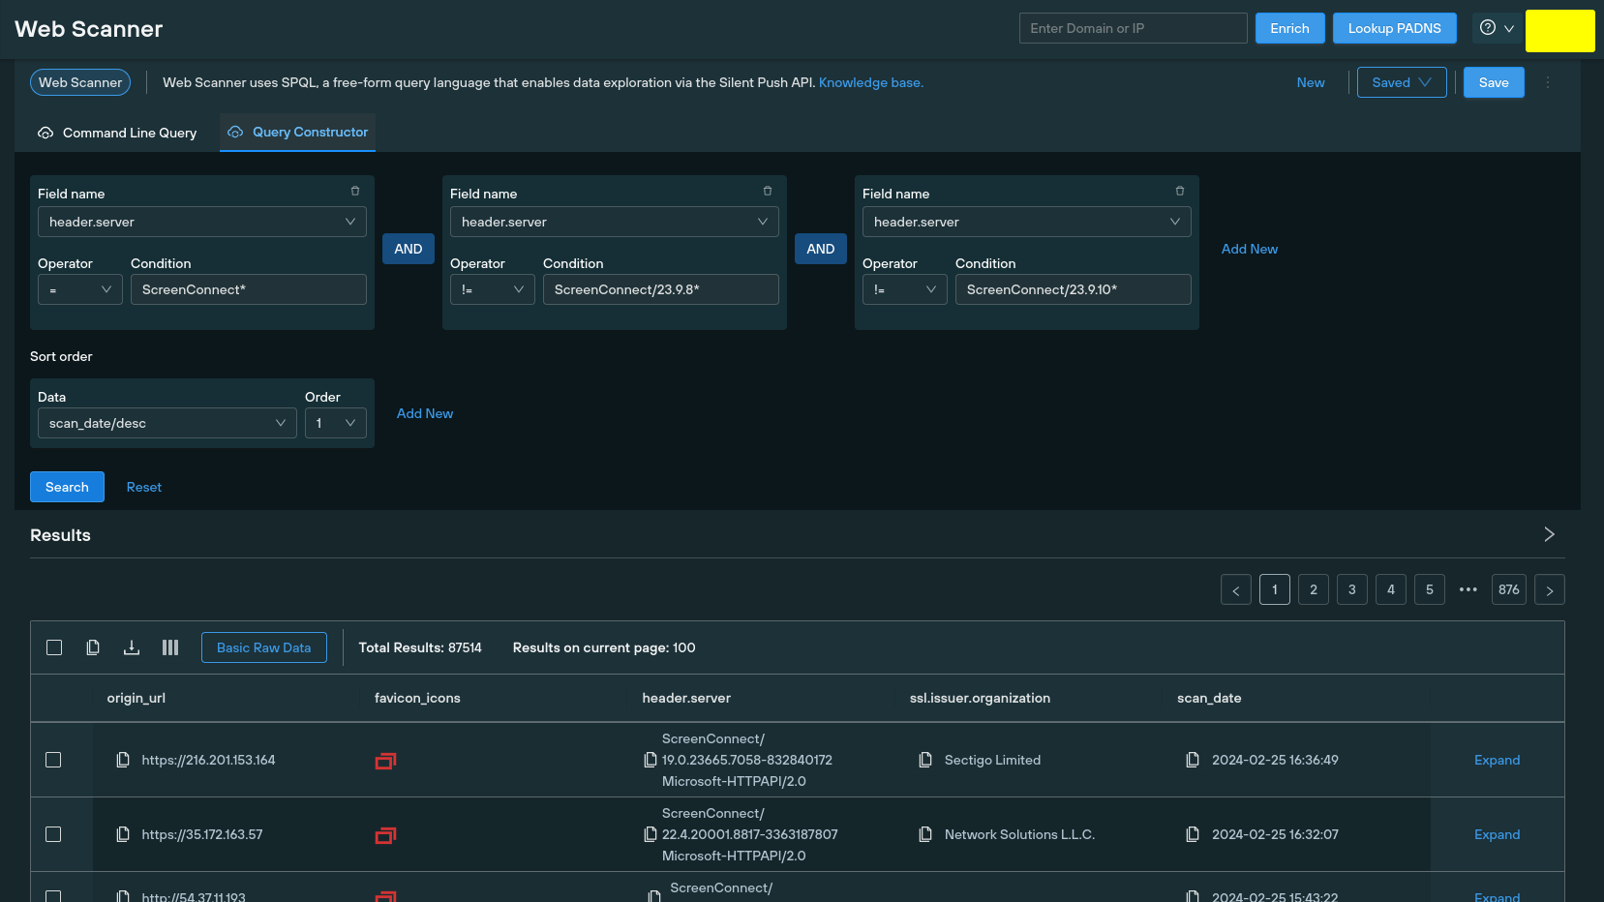Open the column chooser icon
The height and width of the screenshot is (902, 1604).
pyautogui.click(x=170, y=647)
